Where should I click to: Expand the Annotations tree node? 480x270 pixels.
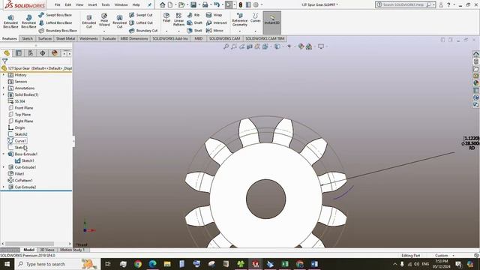tap(4, 88)
